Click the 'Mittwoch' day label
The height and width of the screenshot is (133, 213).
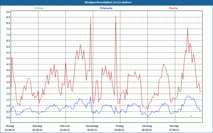[x=65, y=126]
